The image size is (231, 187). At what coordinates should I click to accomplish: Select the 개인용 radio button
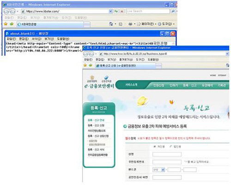point(154,146)
